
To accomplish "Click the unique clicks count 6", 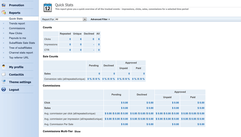I will [x=81, y=39].
